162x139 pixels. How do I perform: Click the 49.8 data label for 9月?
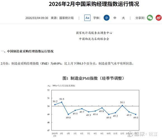pos(101,111)
